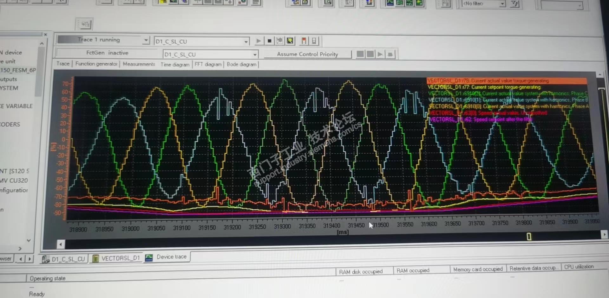Click the first gray function generator square
609x298 pixels.
click(x=360, y=54)
